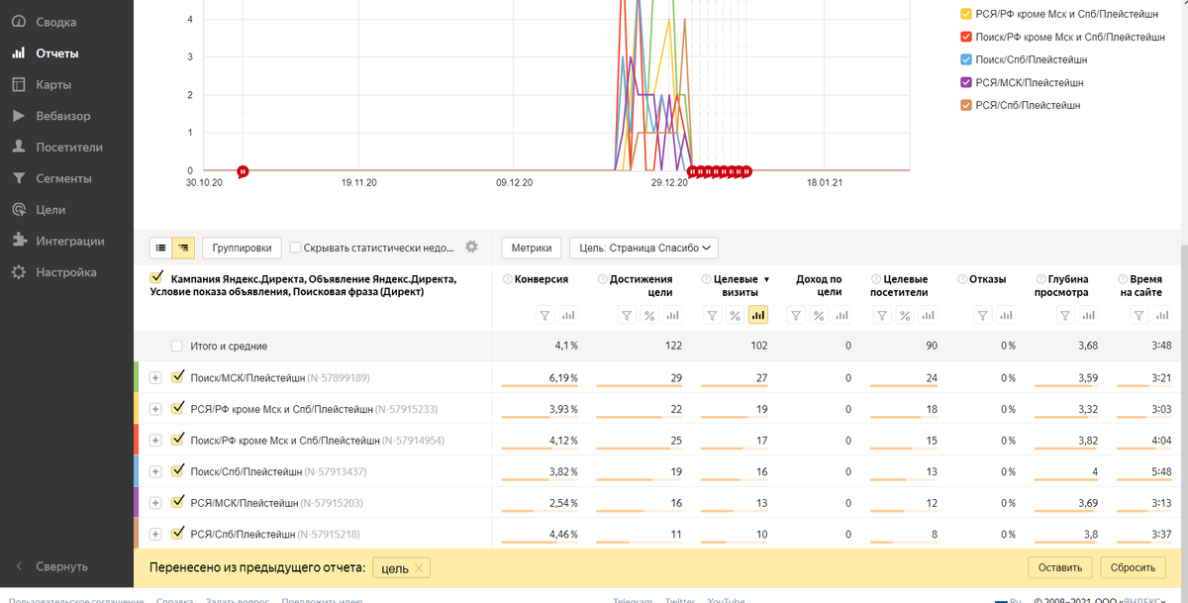Click chart icon under Конверсия column
Image resolution: width=1188 pixels, height=603 pixels.
click(x=568, y=315)
